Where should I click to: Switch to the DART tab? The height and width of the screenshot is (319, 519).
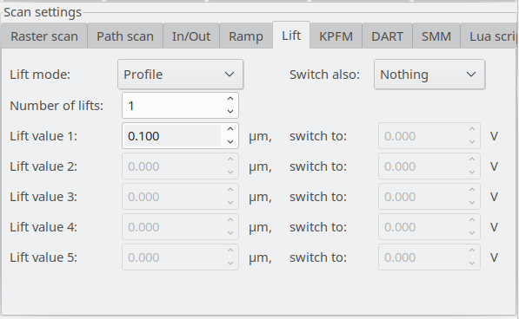click(x=387, y=36)
